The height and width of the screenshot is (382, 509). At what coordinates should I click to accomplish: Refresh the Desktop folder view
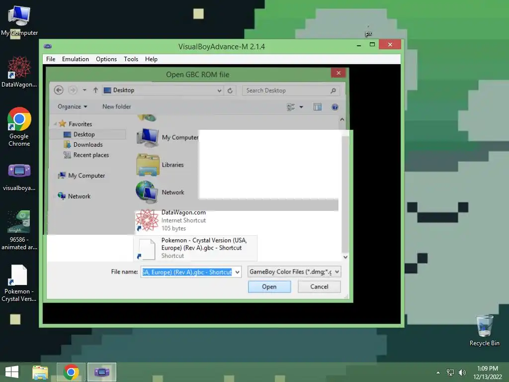(230, 91)
